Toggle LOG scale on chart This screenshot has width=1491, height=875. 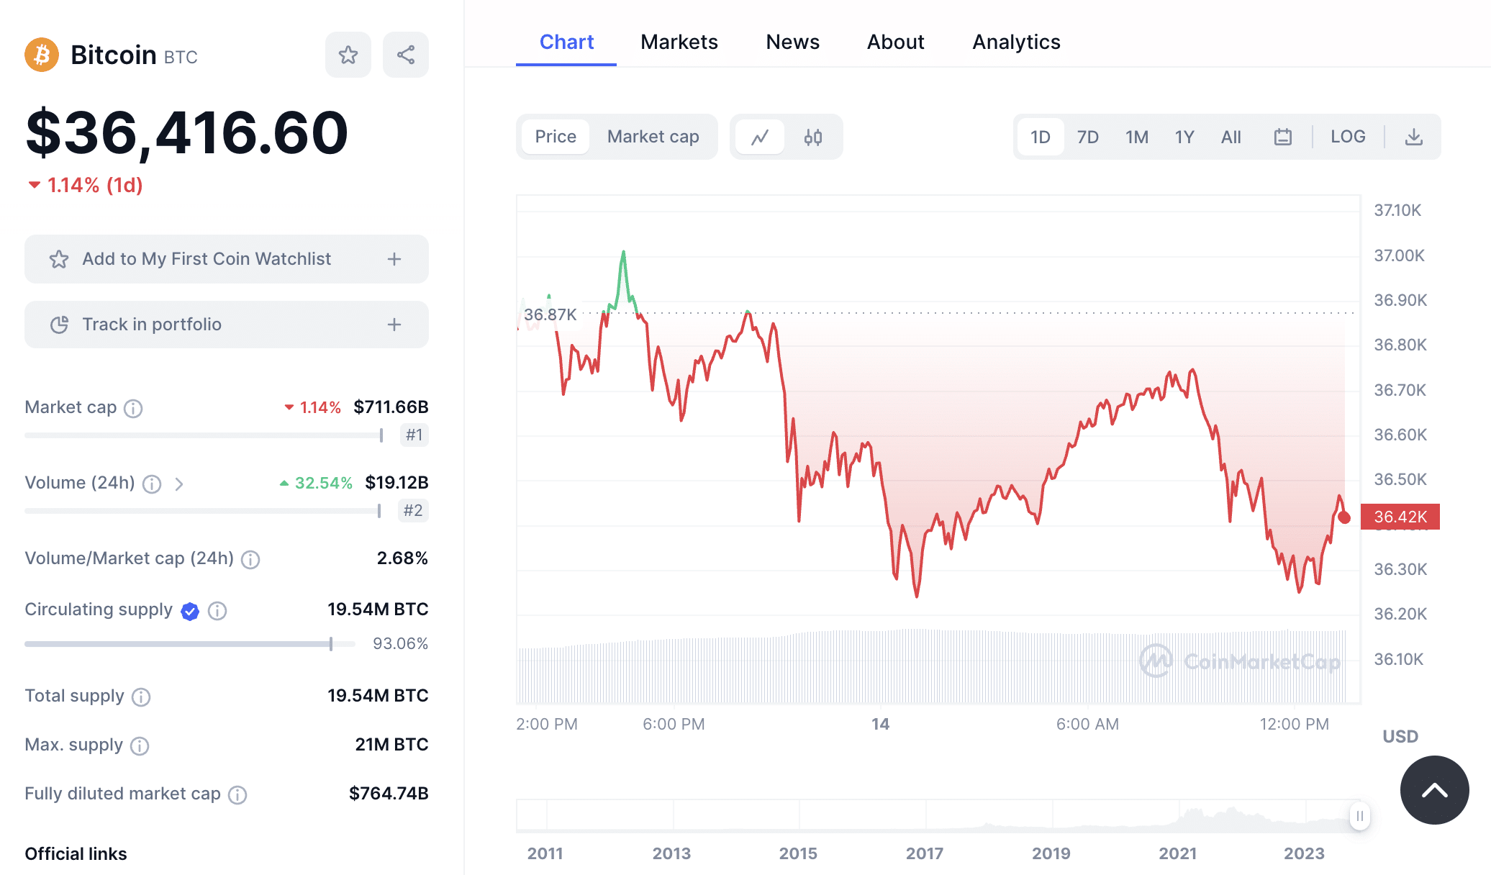[x=1348, y=137]
